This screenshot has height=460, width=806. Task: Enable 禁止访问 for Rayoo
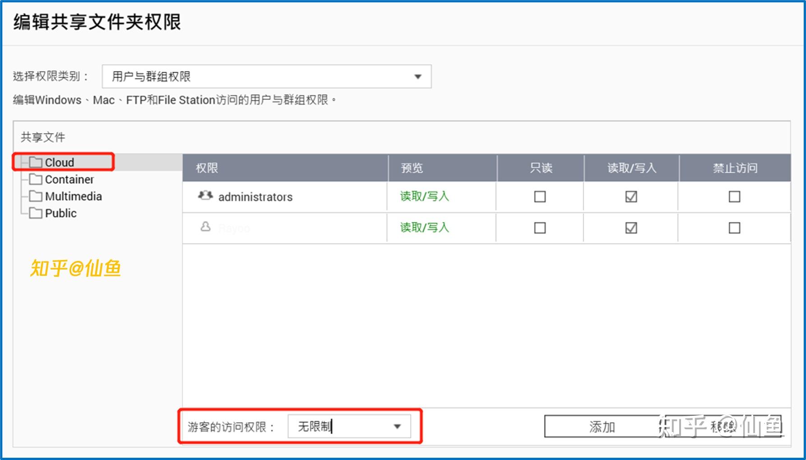734,228
